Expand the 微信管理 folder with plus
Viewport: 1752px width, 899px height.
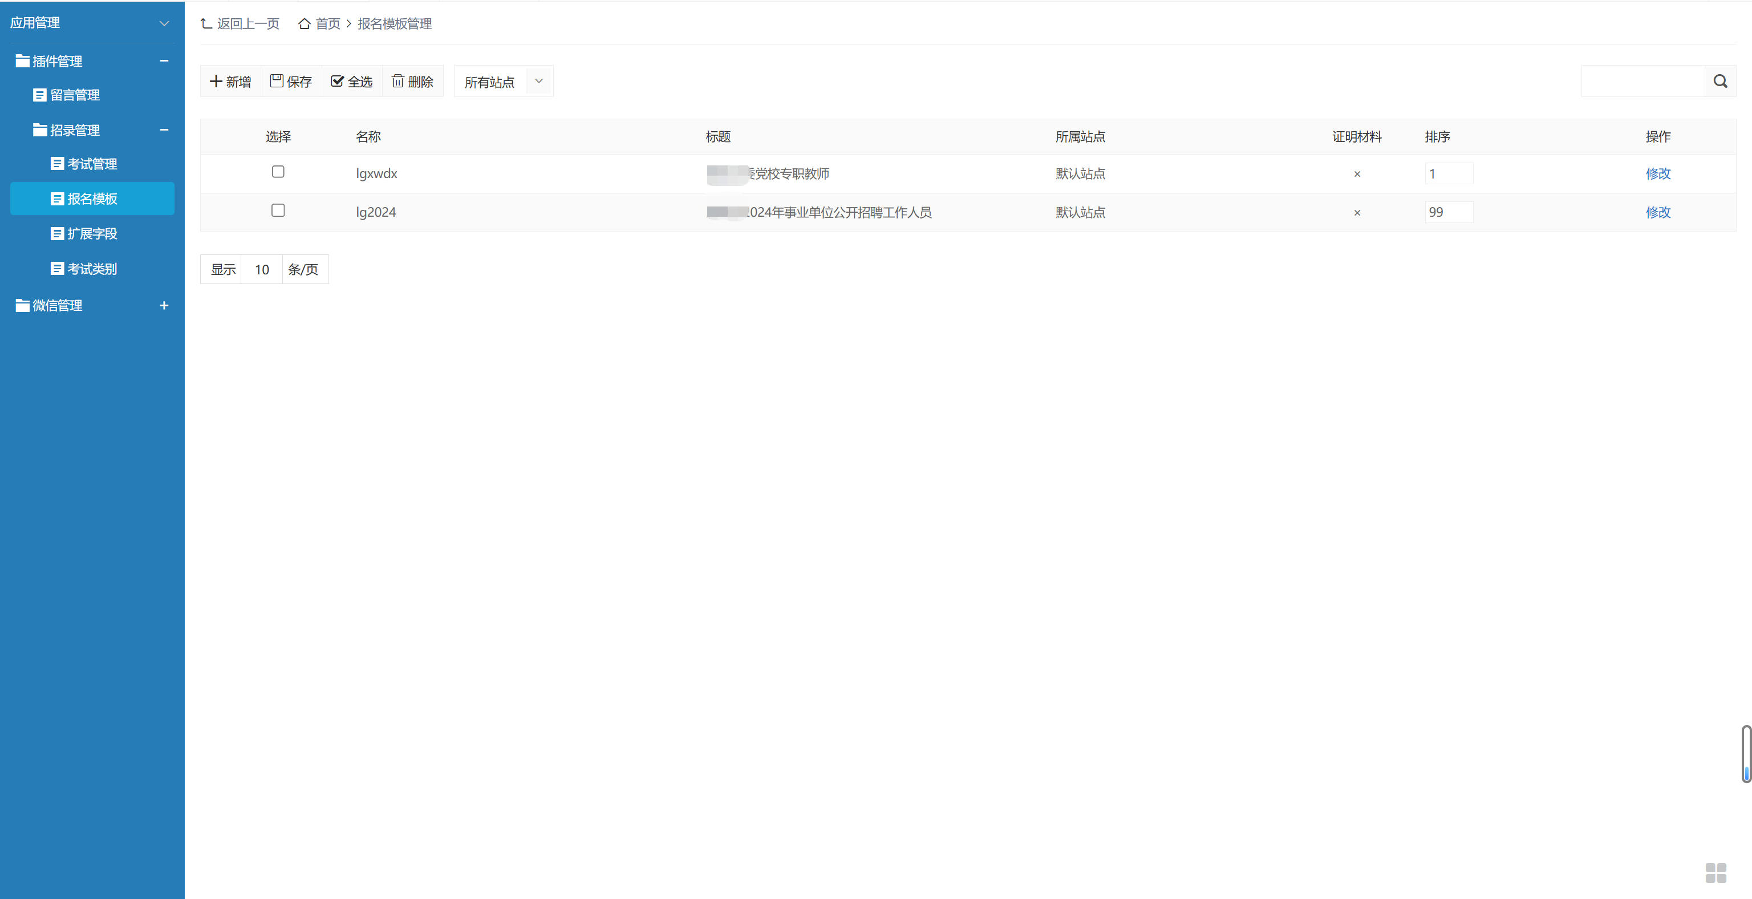click(x=164, y=305)
